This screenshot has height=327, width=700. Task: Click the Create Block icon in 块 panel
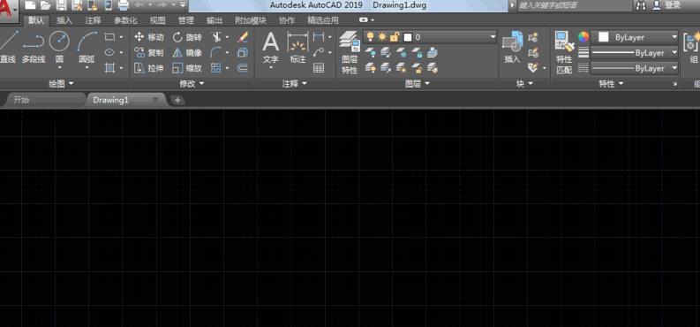(532, 37)
